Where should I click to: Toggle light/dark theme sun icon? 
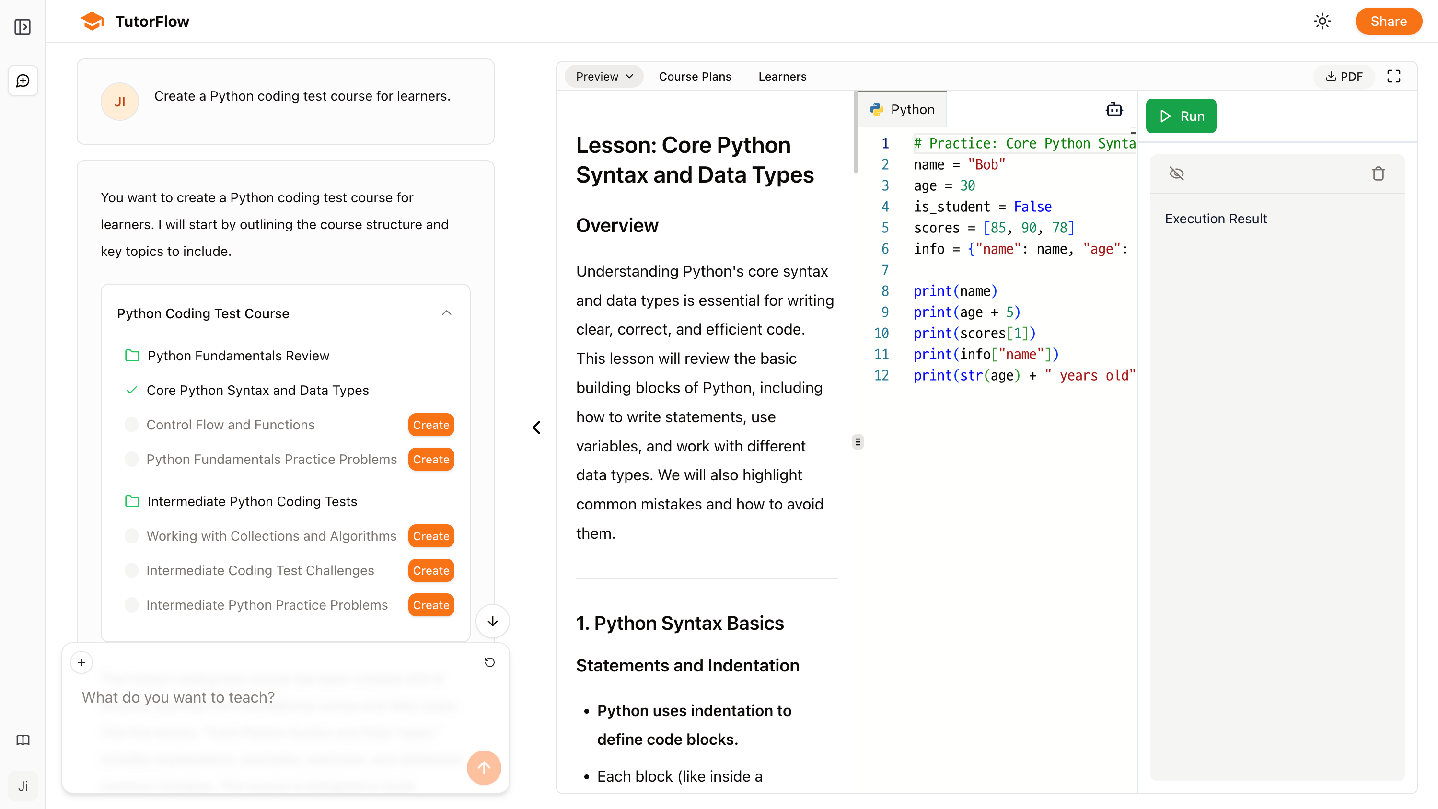pos(1322,21)
